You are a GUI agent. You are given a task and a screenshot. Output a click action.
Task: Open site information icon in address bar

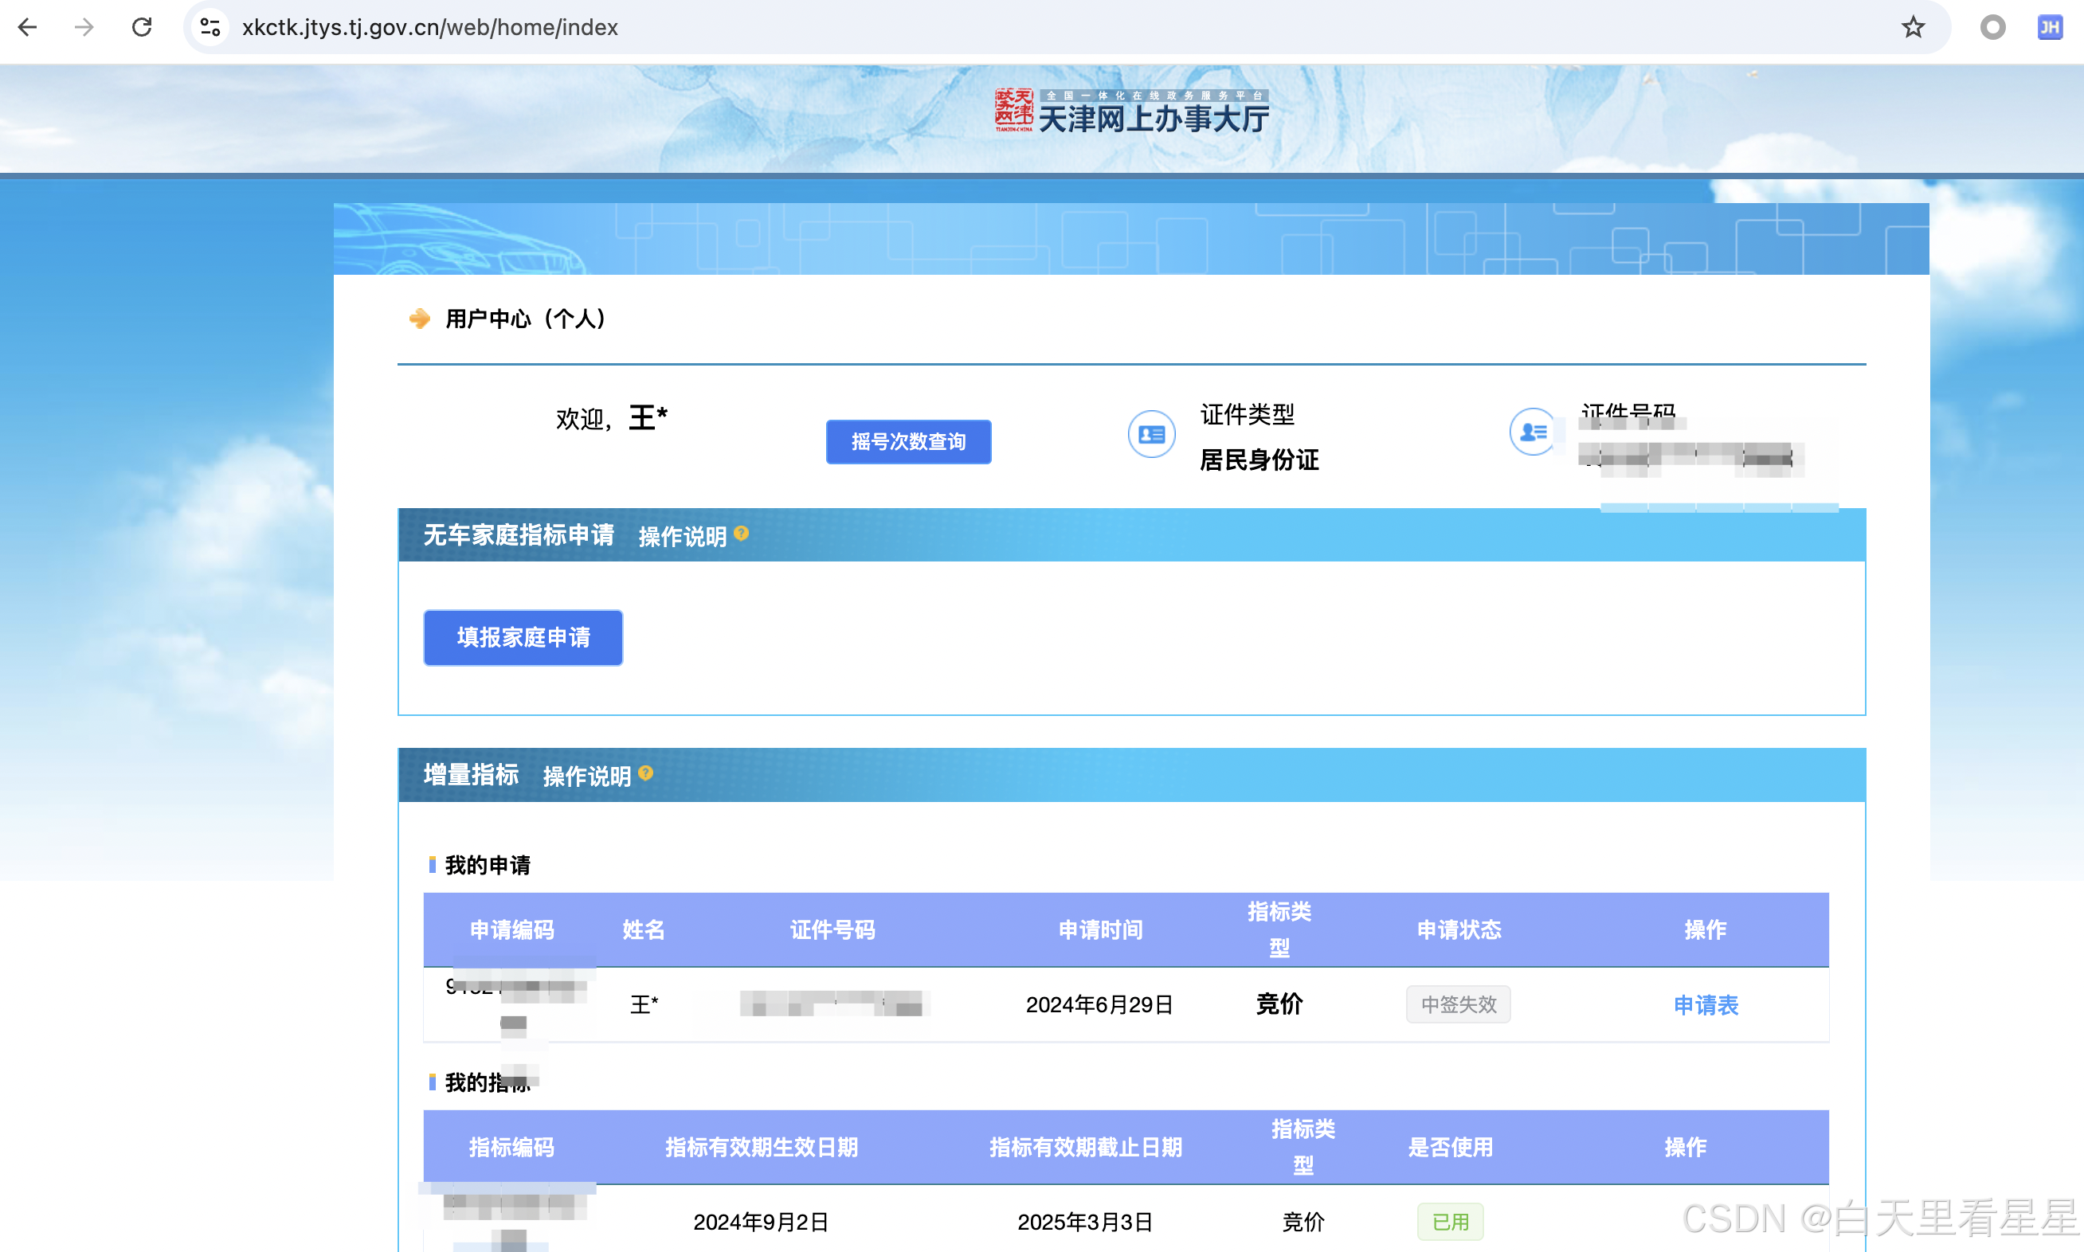click(x=210, y=27)
